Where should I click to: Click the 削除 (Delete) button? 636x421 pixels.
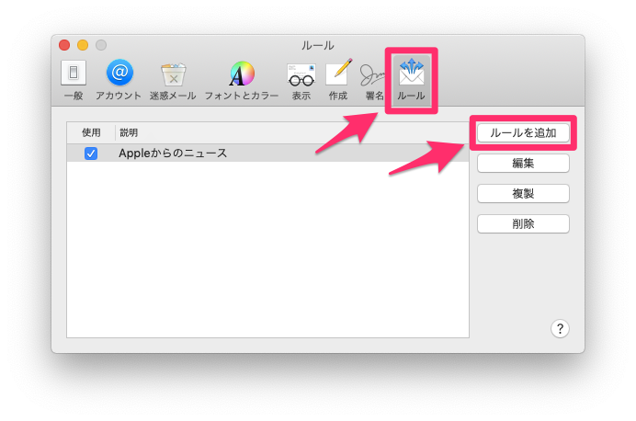(x=523, y=224)
